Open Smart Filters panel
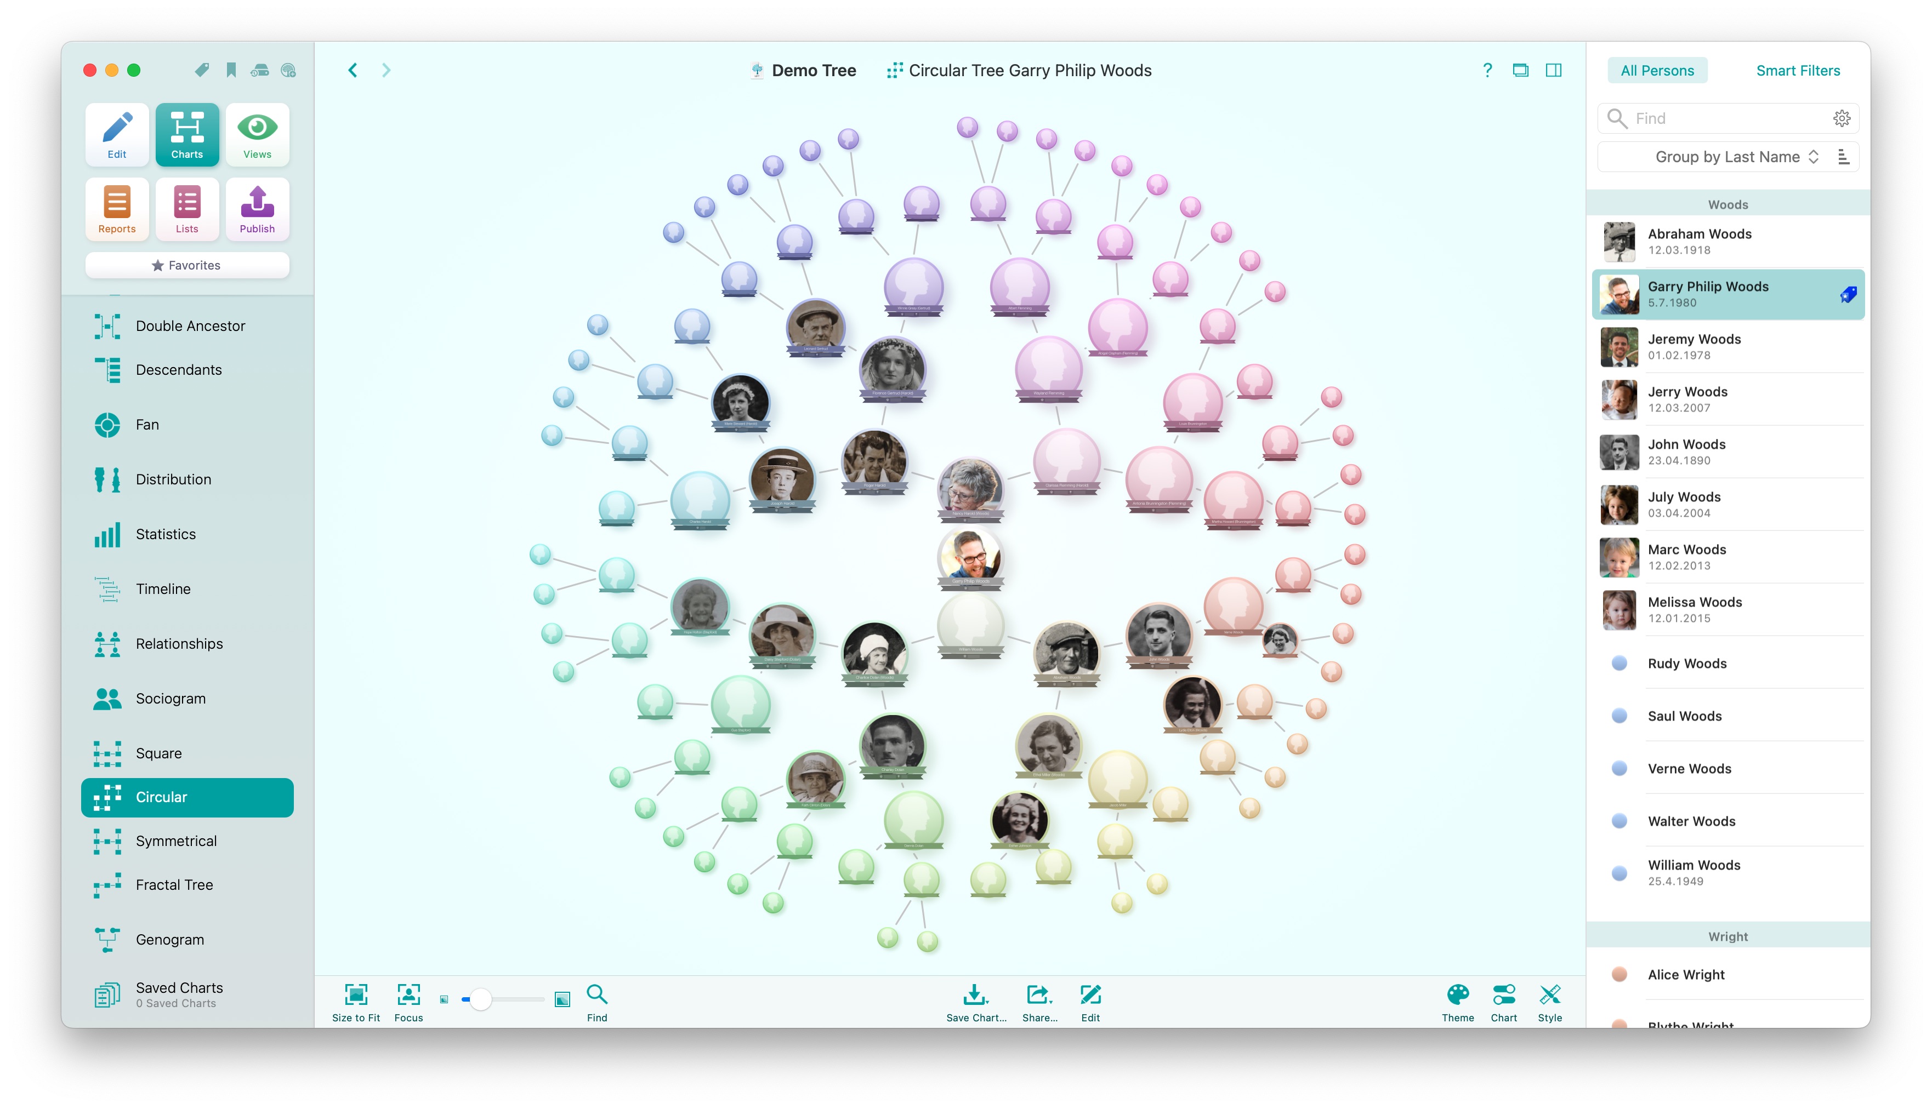This screenshot has height=1109, width=1932. coord(1795,69)
